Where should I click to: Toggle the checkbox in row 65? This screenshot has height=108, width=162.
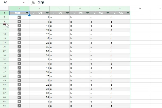(x=19, y=106)
